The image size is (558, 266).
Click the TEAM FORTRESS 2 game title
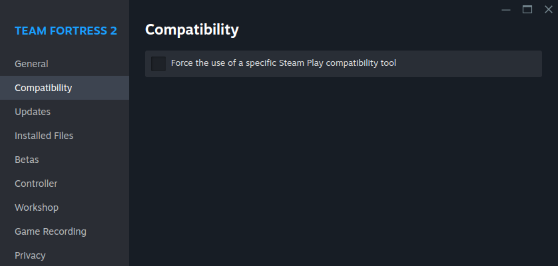tap(66, 31)
